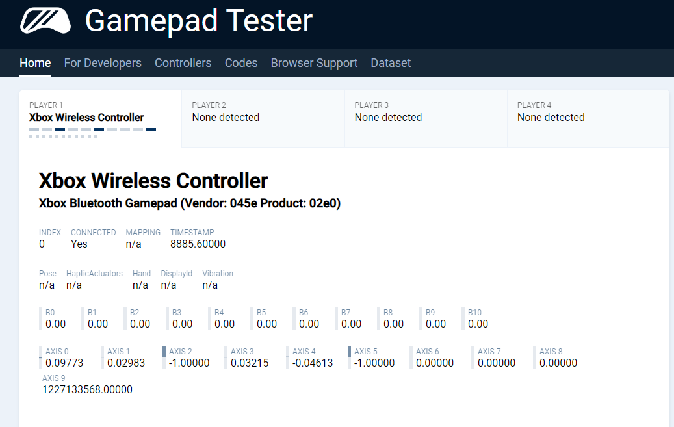Open the Browser Support page
The image size is (674, 427).
(314, 63)
